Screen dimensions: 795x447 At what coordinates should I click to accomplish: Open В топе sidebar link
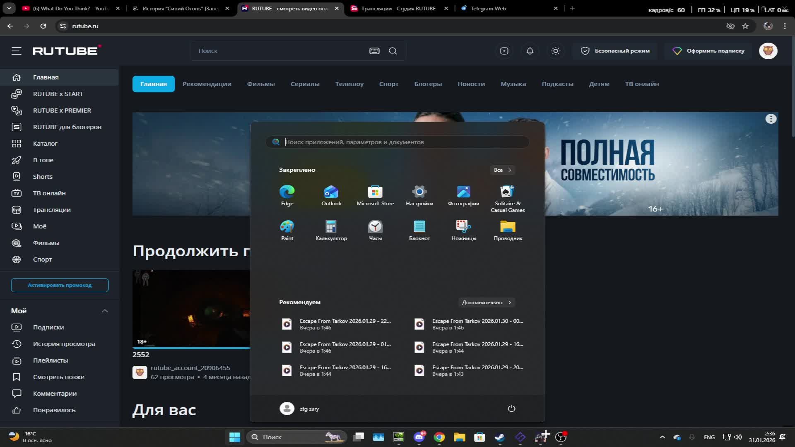60,160
